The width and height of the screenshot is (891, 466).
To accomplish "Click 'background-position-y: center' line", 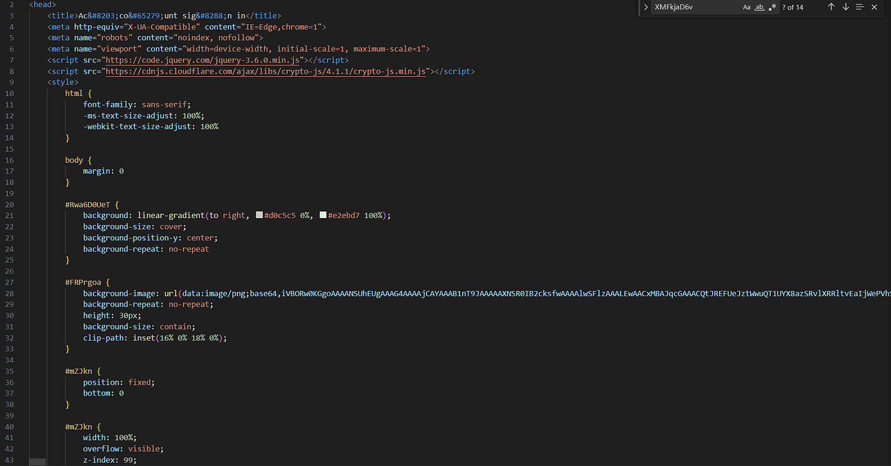I will click(150, 238).
